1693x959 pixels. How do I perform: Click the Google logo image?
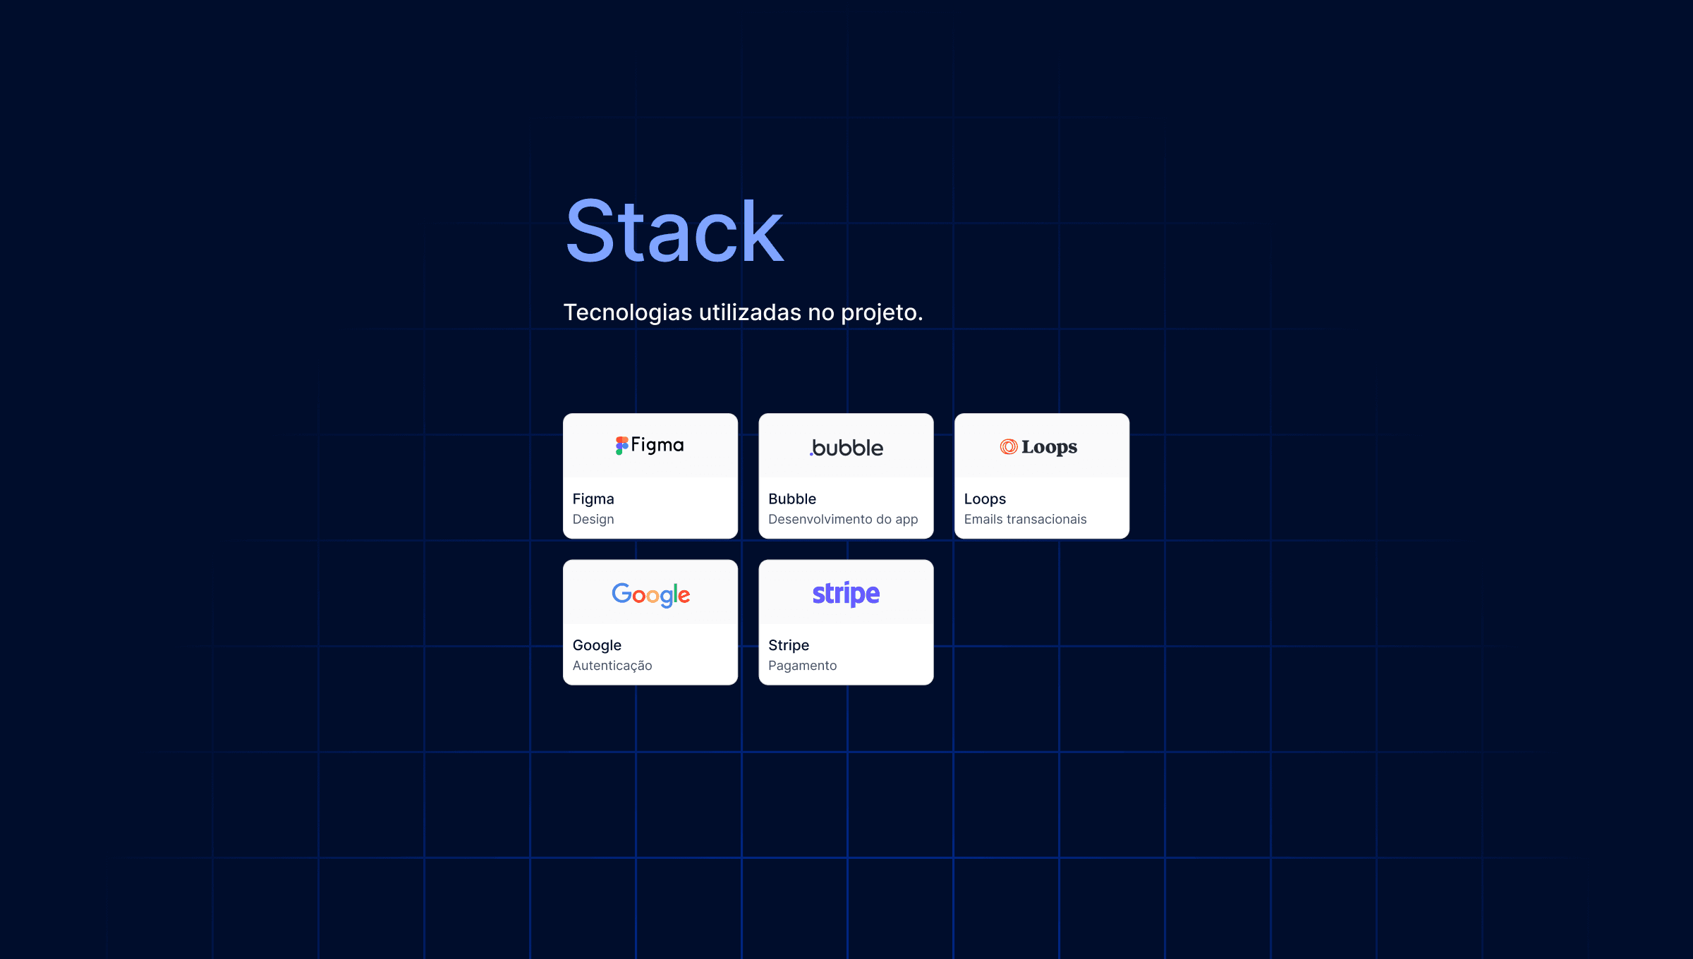[650, 594]
